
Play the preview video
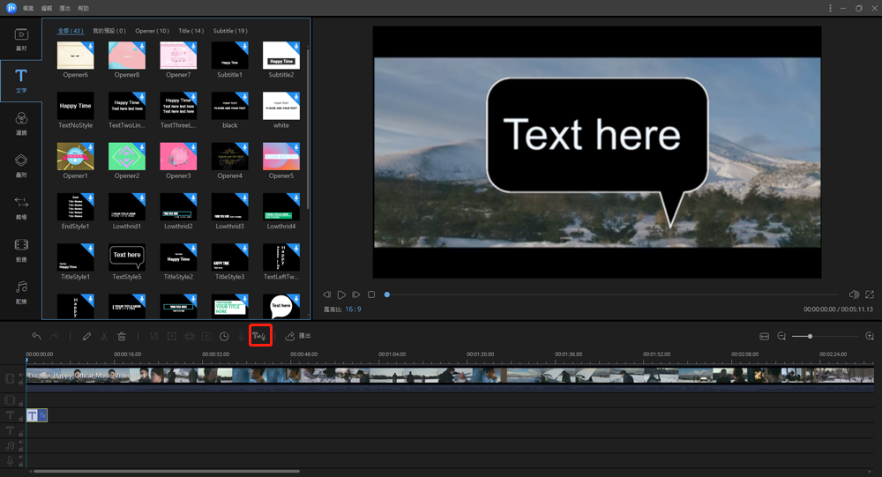tap(341, 294)
